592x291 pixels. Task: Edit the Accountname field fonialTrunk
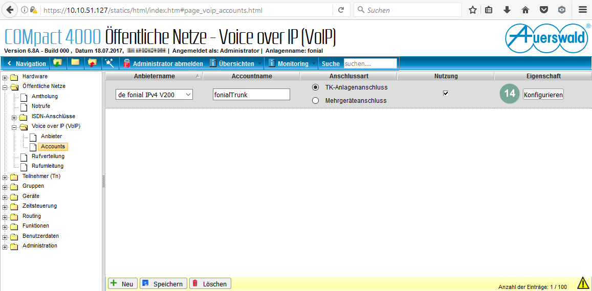(251, 95)
